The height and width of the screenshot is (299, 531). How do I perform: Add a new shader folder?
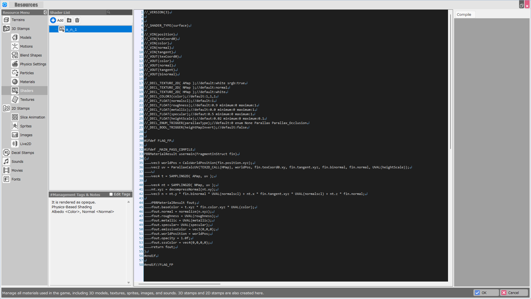[69, 20]
